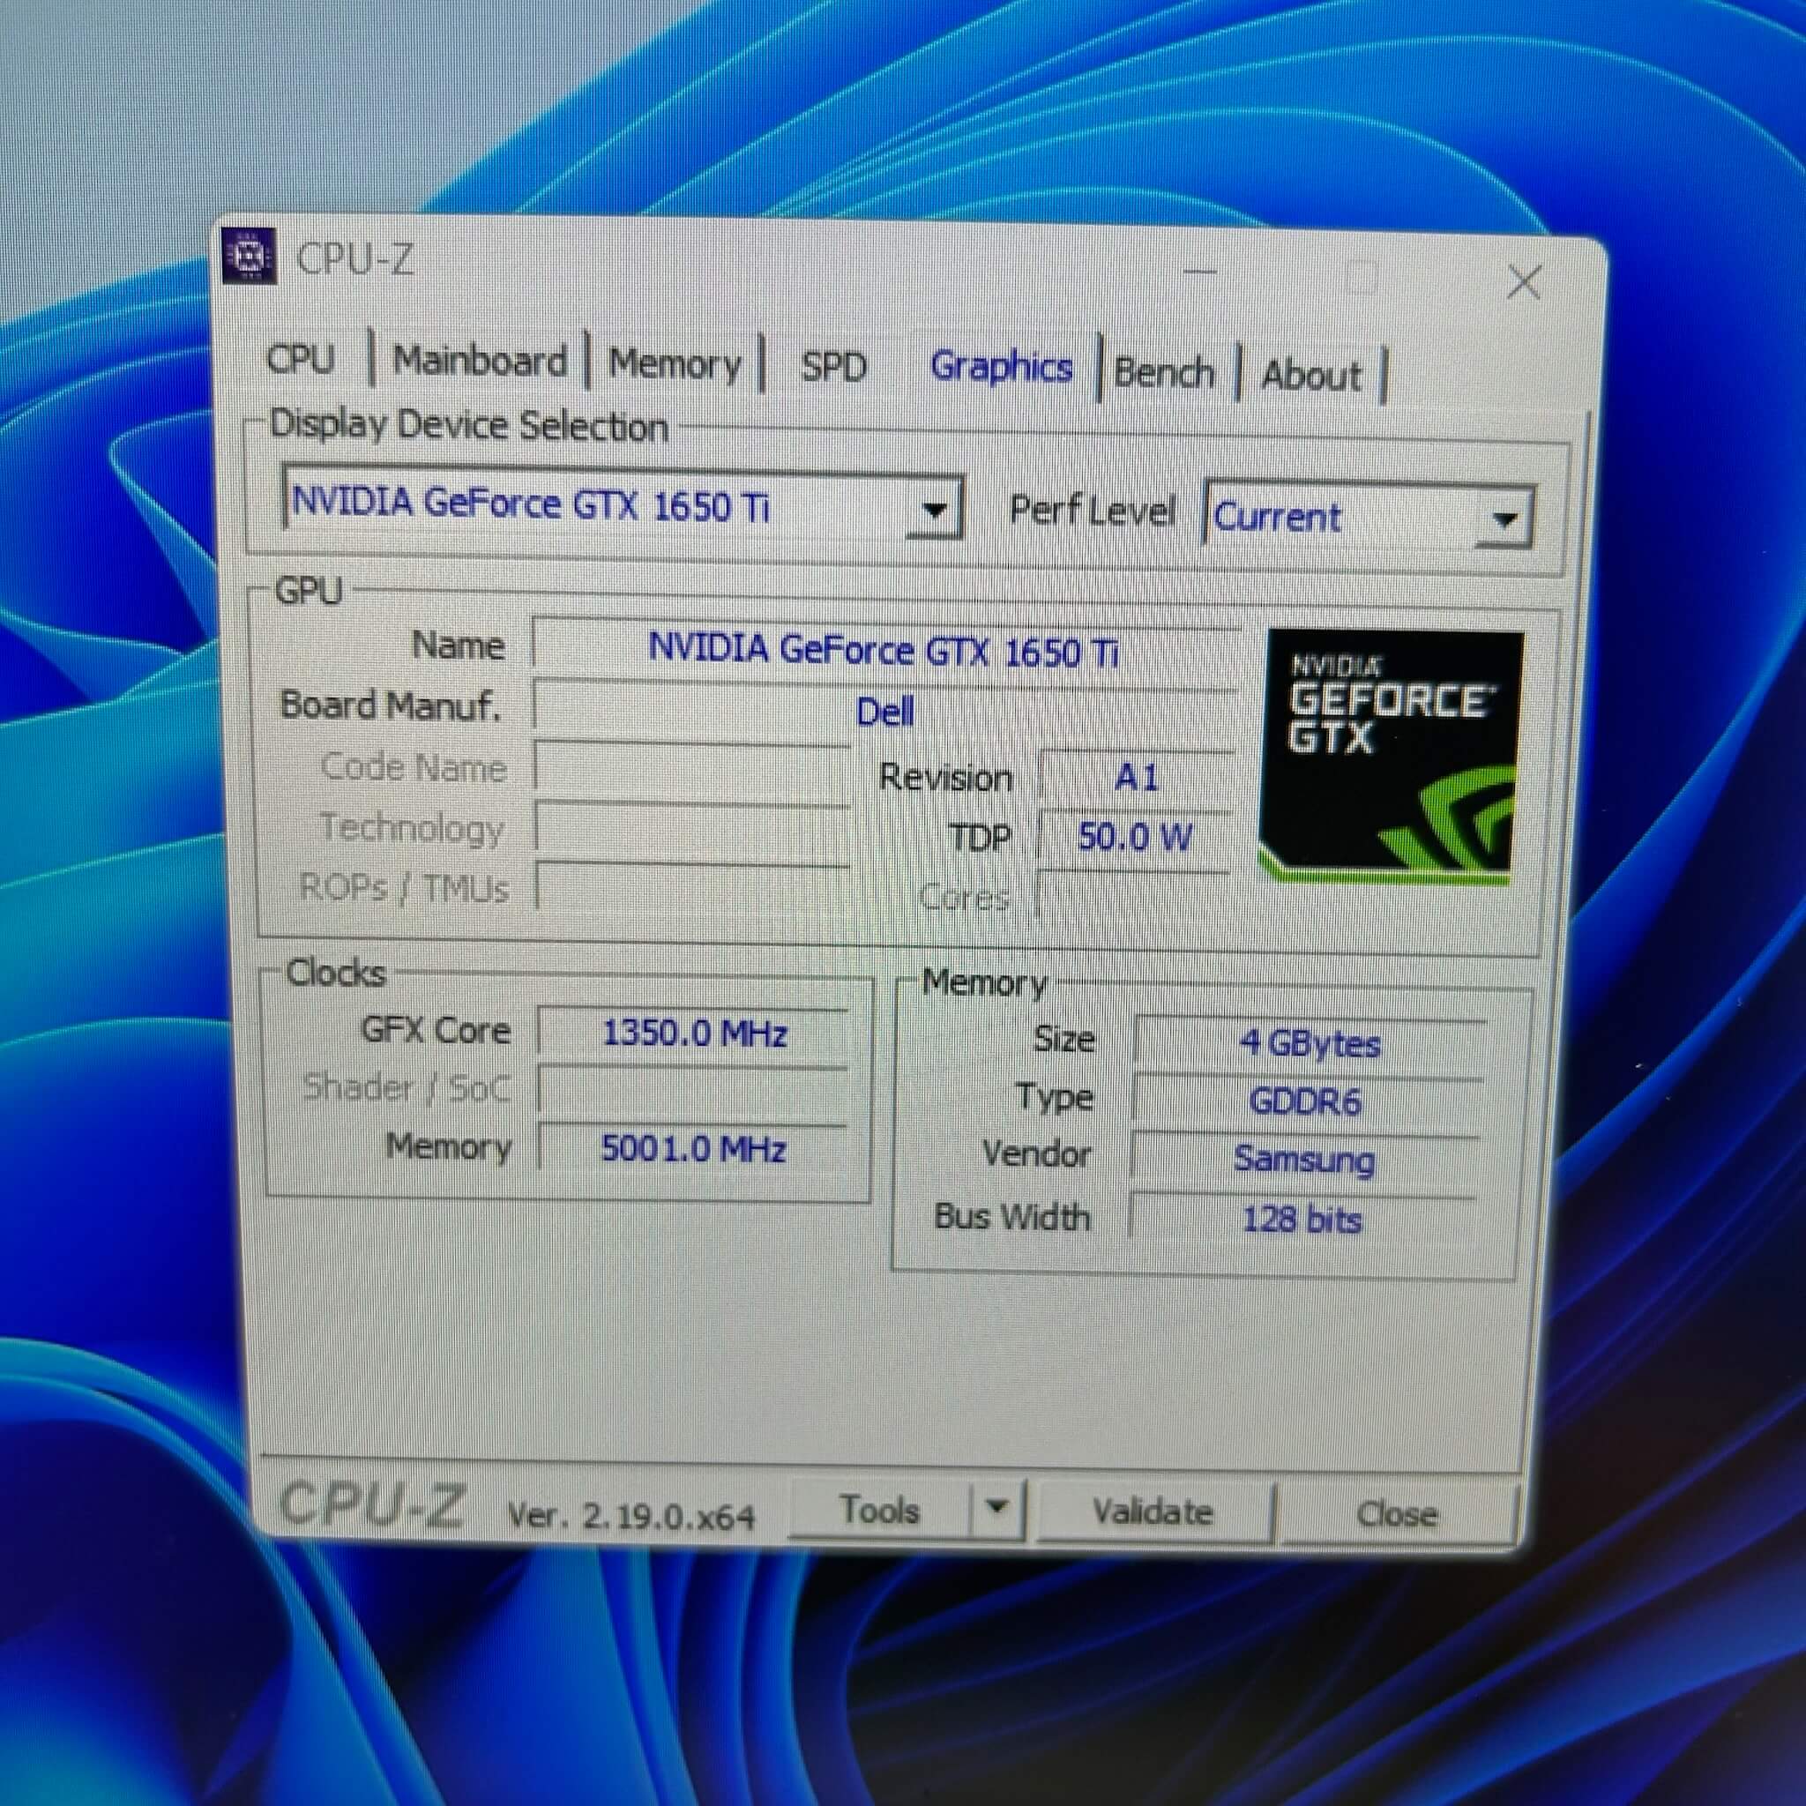Open the Mainboard tab
This screenshot has height=1806, width=1806.
click(x=480, y=361)
